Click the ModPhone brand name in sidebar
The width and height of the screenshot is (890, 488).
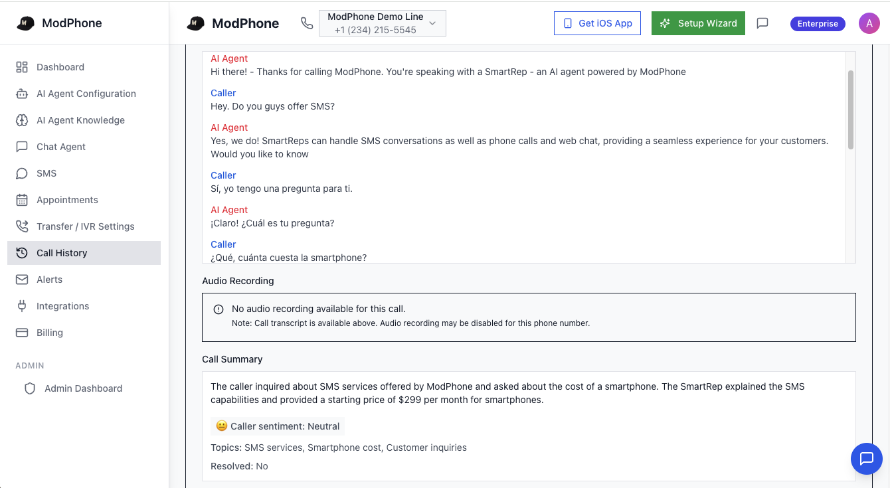coord(72,23)
